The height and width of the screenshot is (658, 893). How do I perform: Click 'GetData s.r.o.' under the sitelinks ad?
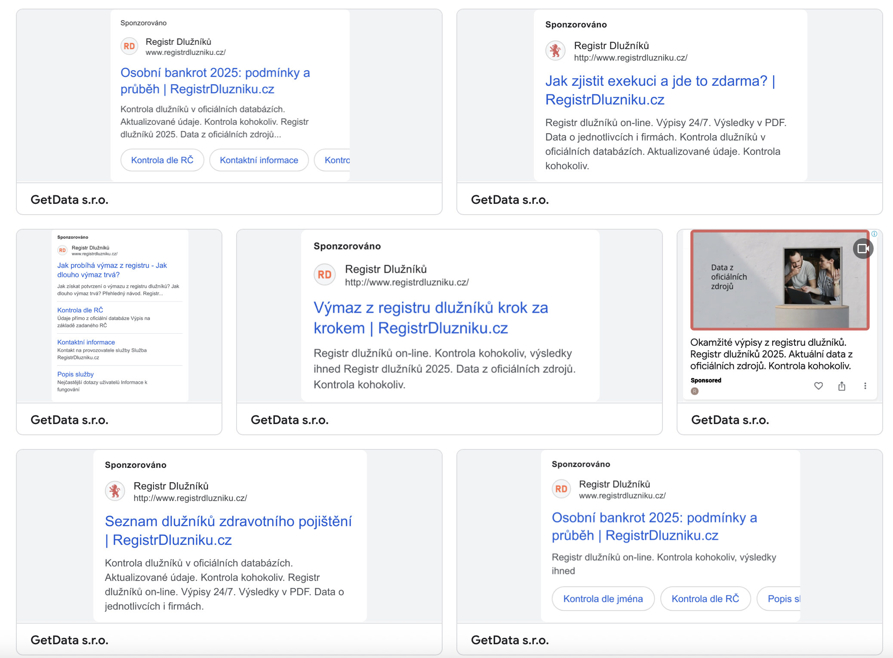tap(69, 420)
